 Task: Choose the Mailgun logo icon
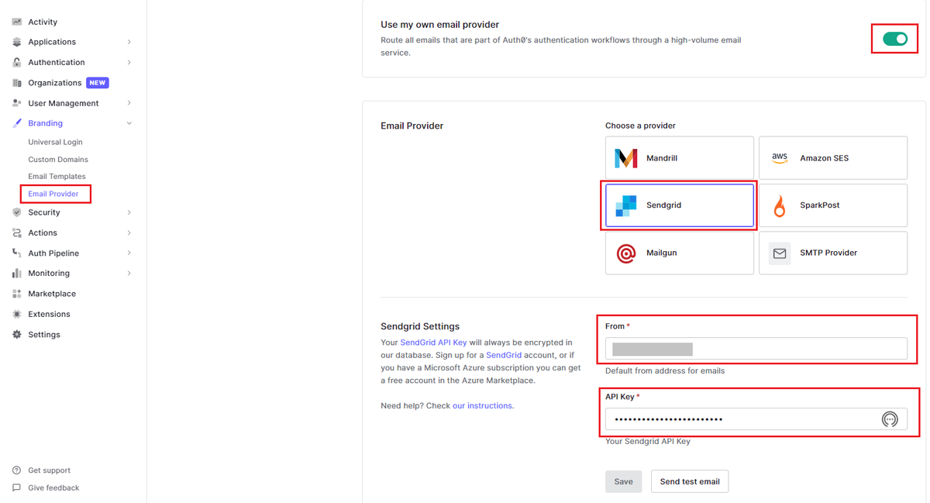pos(625,253)
